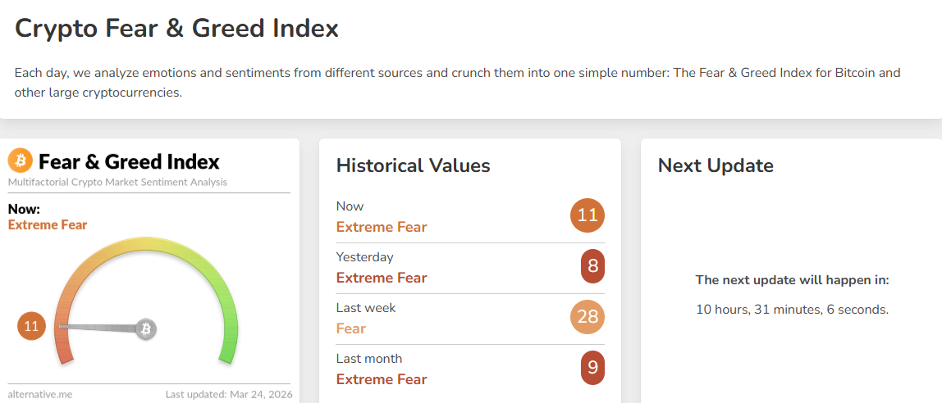Click the orange Bitcoin logo icon
Image resolution: width=942 pixels, height=403 pixels.
point(21,161)
